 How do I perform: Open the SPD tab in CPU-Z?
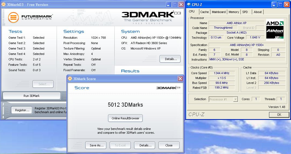pyautogui.click(x=245, y=12)
